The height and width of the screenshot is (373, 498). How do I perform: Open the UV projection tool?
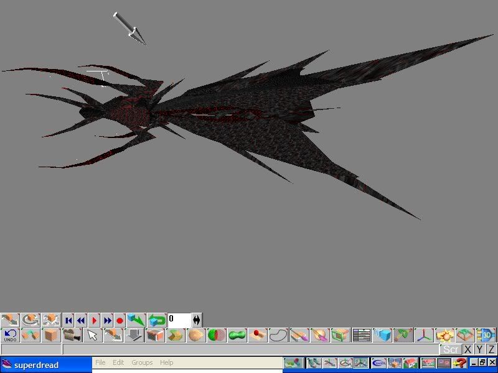coord(341,335)
